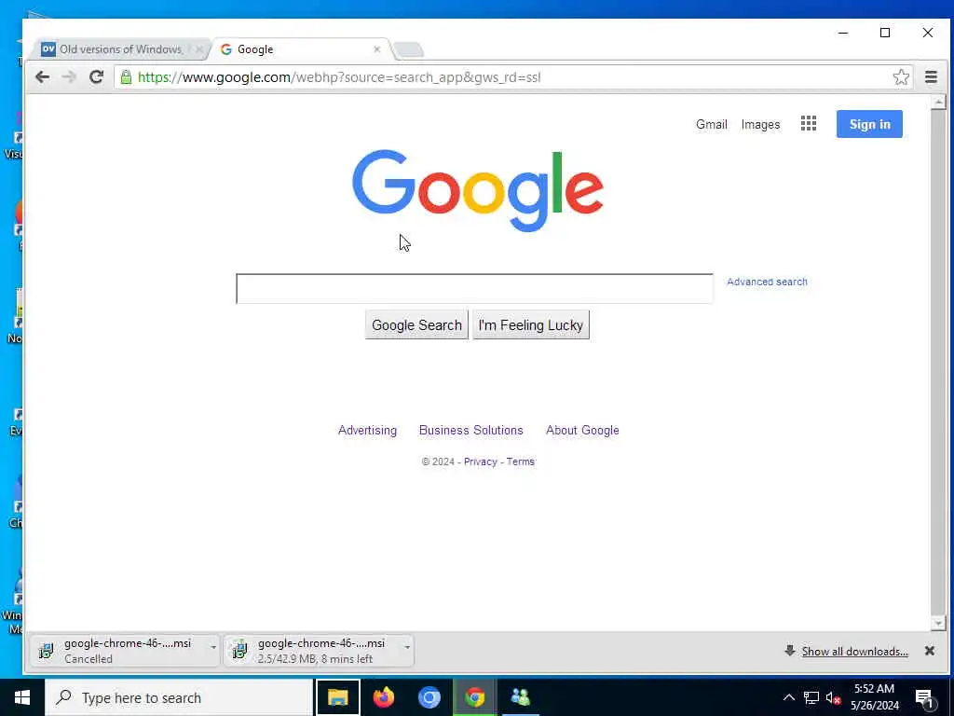Open the Advertising link

pos(367,430)
